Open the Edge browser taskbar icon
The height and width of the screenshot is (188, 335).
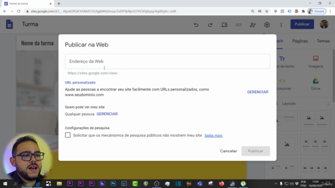[x=38, y=183]
